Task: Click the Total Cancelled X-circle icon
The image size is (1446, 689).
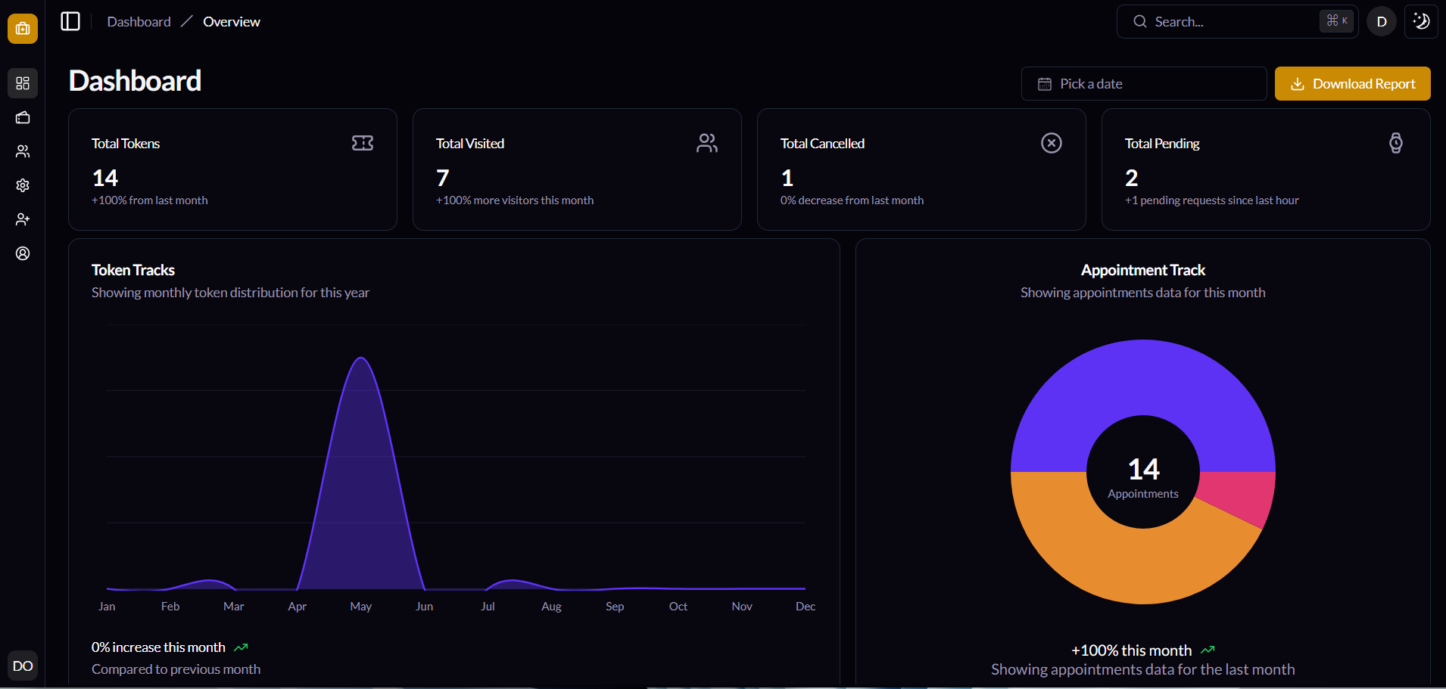Action: 1051,143
